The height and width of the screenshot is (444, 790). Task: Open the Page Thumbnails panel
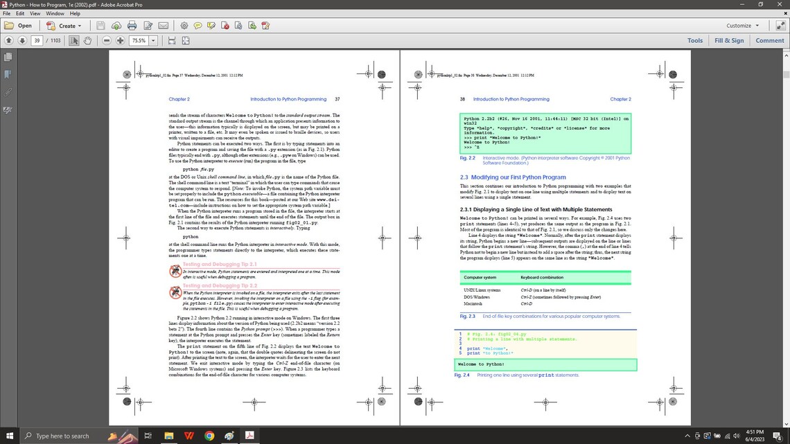8,57
